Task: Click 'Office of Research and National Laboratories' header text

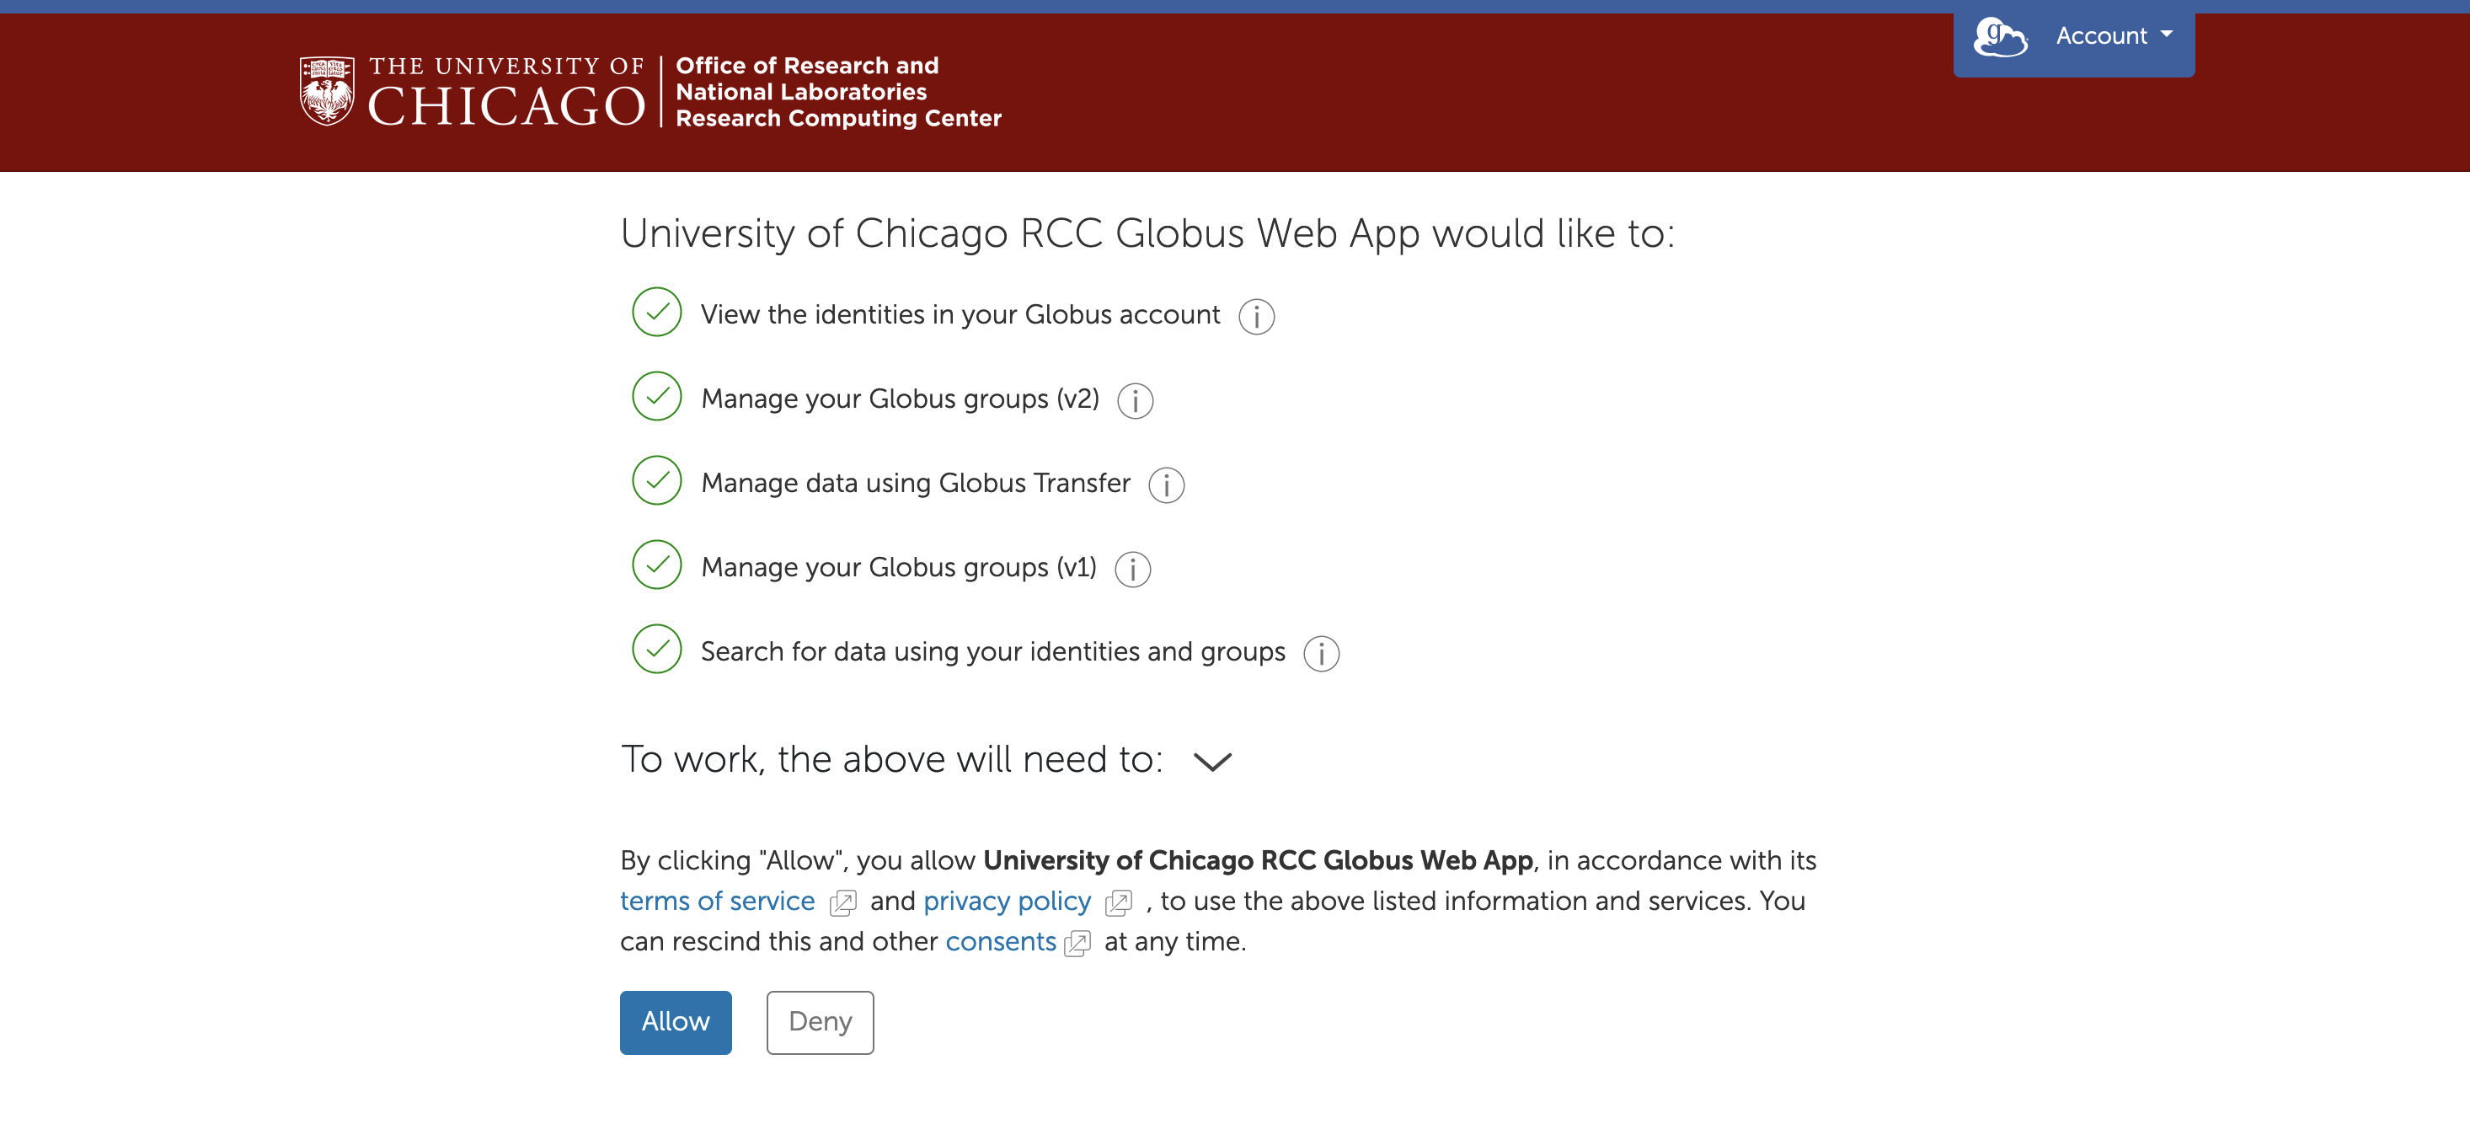Action: click(x=806, y=78)
